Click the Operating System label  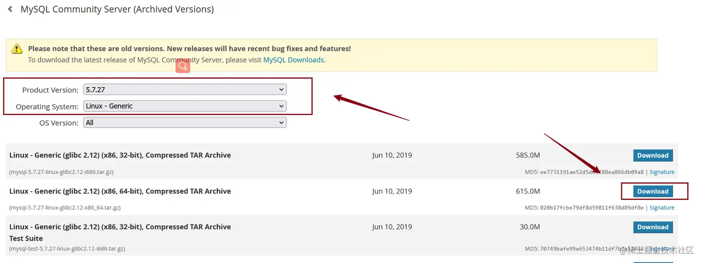pos(47,107)
